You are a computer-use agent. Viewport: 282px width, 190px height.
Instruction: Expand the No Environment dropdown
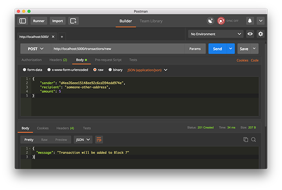(x=216, y=34)
